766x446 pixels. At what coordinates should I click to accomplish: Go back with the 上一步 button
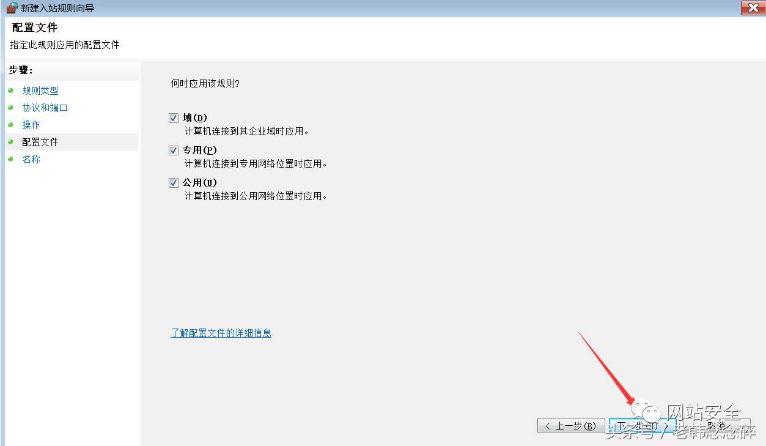click(570, 425)
